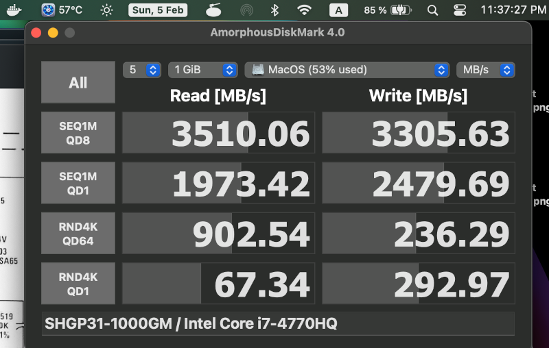Click the Write [MB/s] column header

(418, 96)
